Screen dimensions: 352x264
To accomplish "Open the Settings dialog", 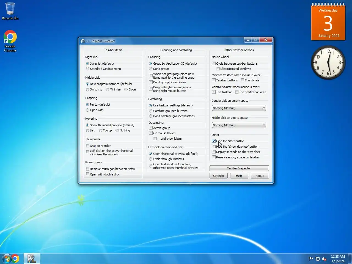I will [x=218, y=176].
